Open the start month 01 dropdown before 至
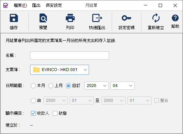The image size is (183, 134). coord(82,100)
